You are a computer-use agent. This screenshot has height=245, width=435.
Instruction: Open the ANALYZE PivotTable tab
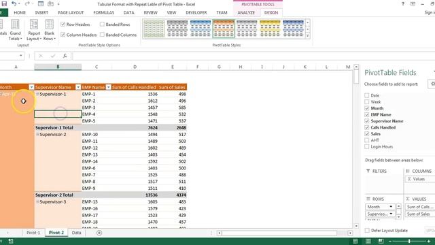click(246, 13)
